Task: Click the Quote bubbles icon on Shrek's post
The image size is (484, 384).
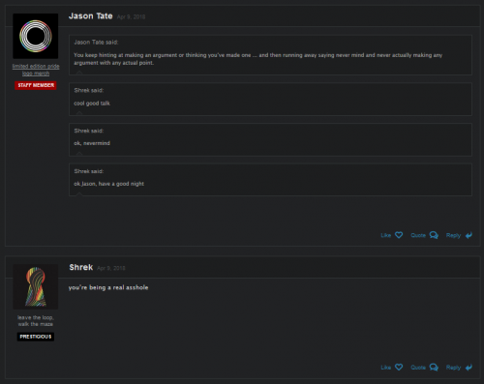Action: pos(434,367)
